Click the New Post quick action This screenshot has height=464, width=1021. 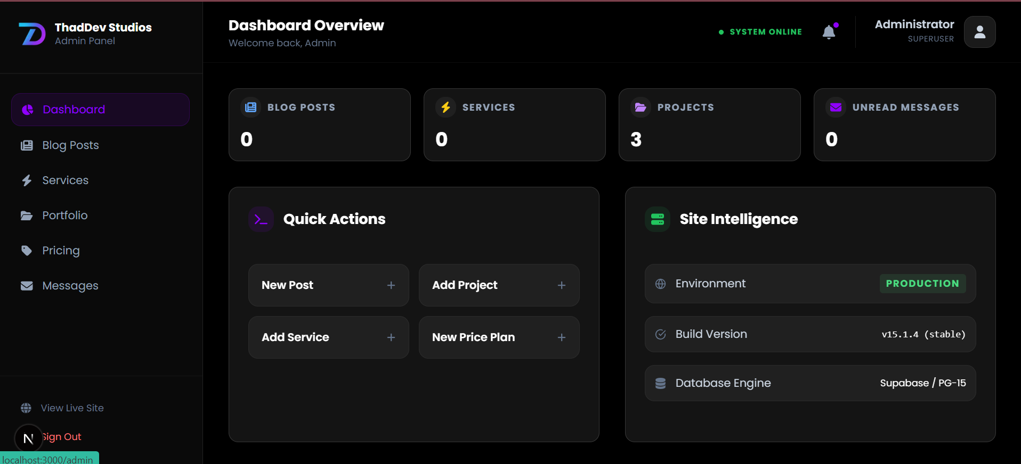coord(328,285)
